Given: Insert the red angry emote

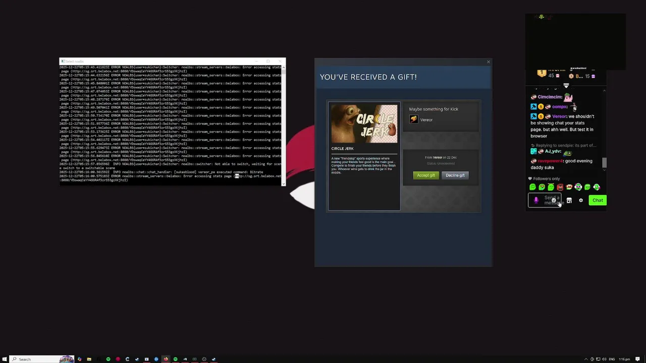Looking at the screenshot, I should 560,187.
